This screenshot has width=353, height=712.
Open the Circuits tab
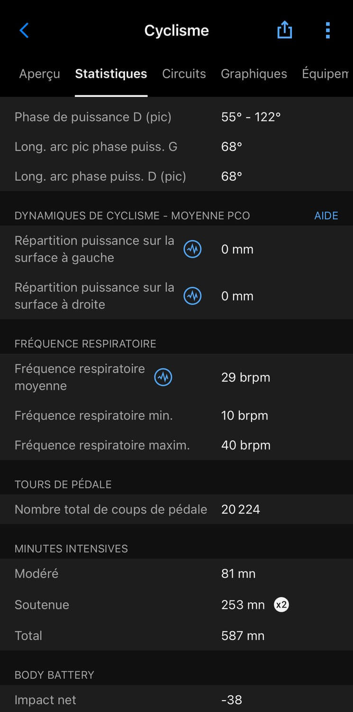click(x=184, y=74)
